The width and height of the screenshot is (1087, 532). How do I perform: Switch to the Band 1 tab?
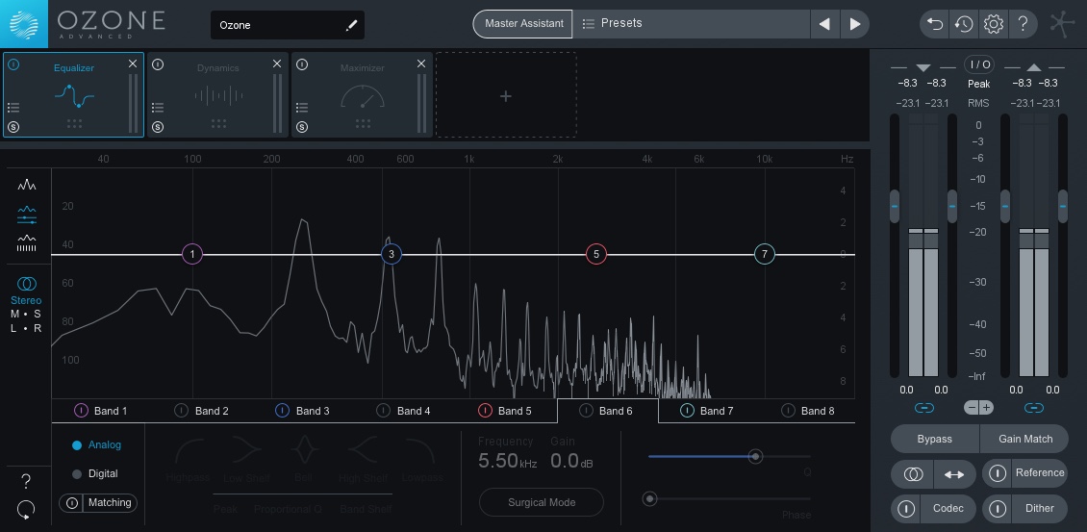102,411
